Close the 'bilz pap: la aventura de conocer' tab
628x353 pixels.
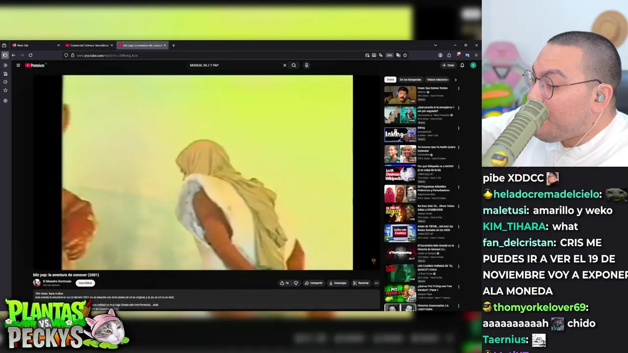[x=165, y=45]
